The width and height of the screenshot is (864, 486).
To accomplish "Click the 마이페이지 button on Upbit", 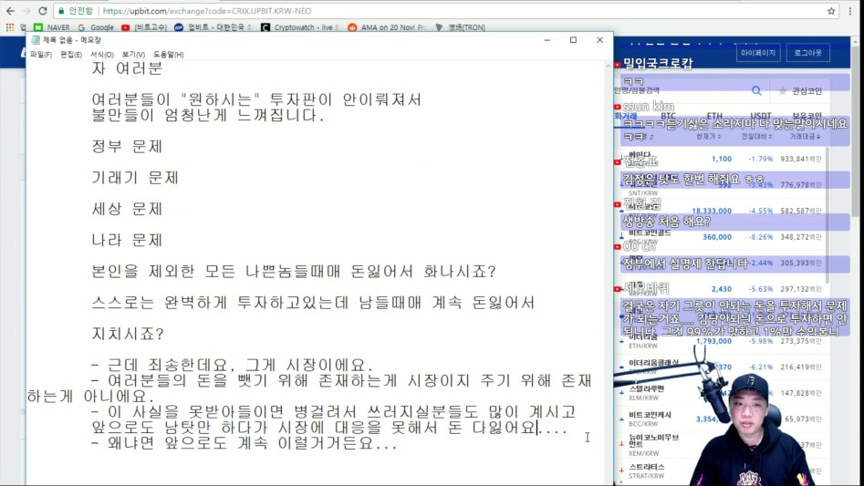I will click(757, 53).
